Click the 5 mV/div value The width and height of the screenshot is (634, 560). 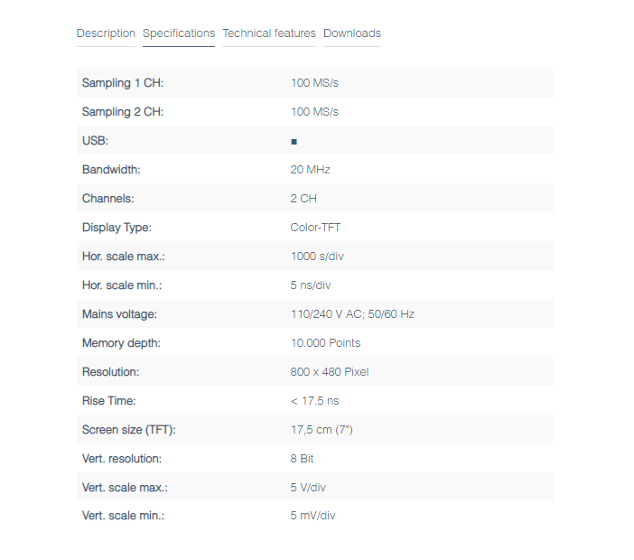(x=313, y=516)
